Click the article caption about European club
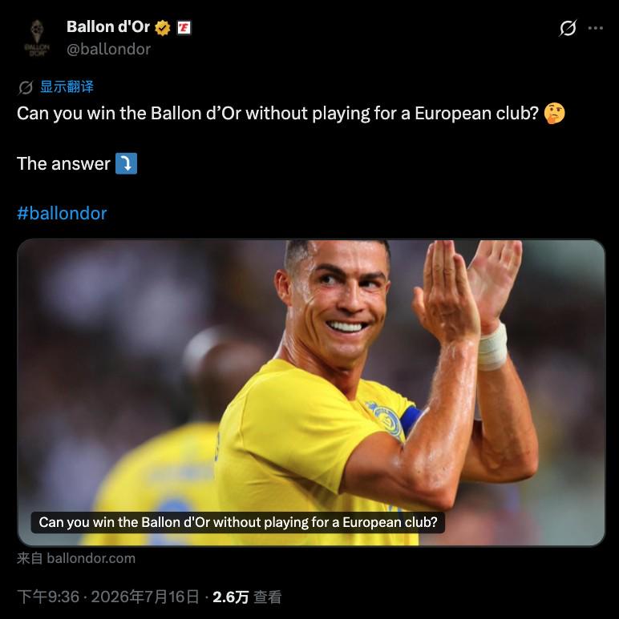Image resolution: width=619 pixels, height=619 pixels. (x=238, y=522)
